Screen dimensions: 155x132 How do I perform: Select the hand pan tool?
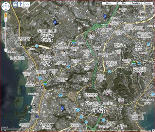coord(15,4)
